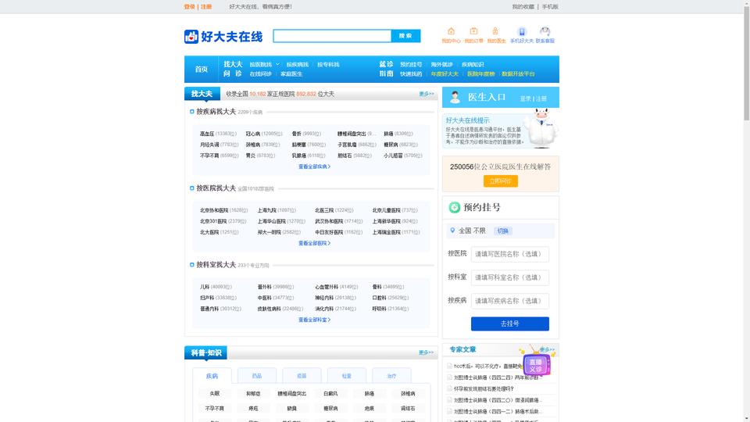Go to 首页 in navigation bar
The width and height of the screenshot is (750, 422).
coord(202,70)
